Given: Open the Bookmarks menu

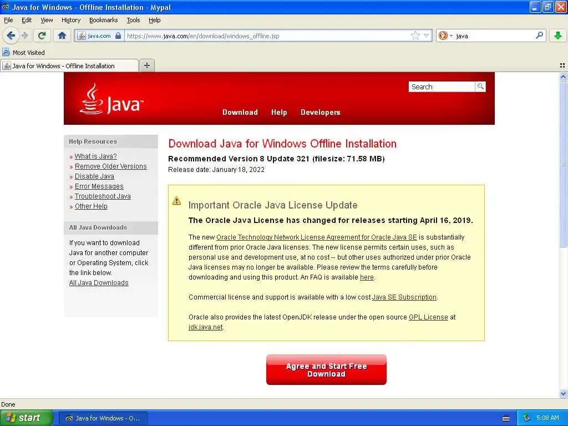Looking at the screenshot, I should coord(103,20).
